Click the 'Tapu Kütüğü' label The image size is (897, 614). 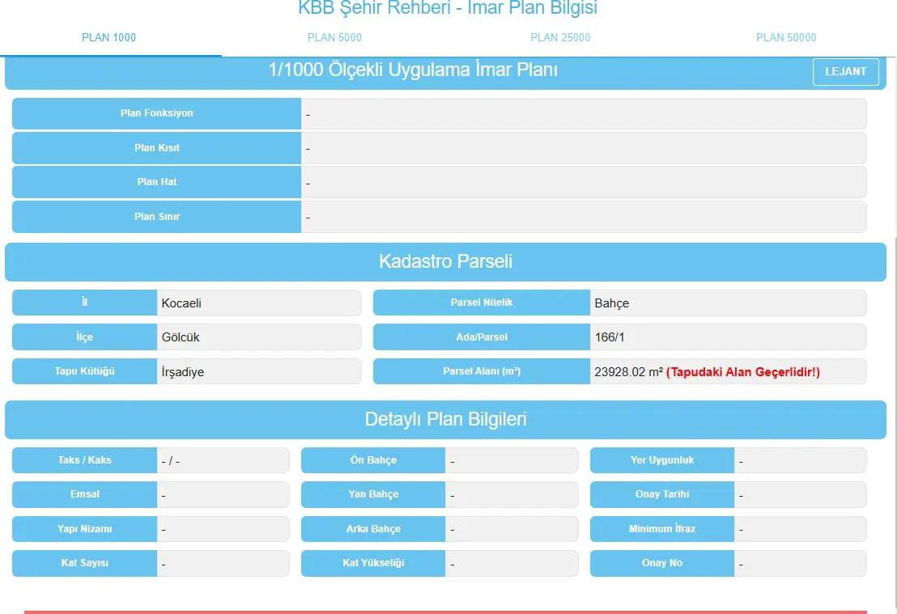(x=85, y=371)
